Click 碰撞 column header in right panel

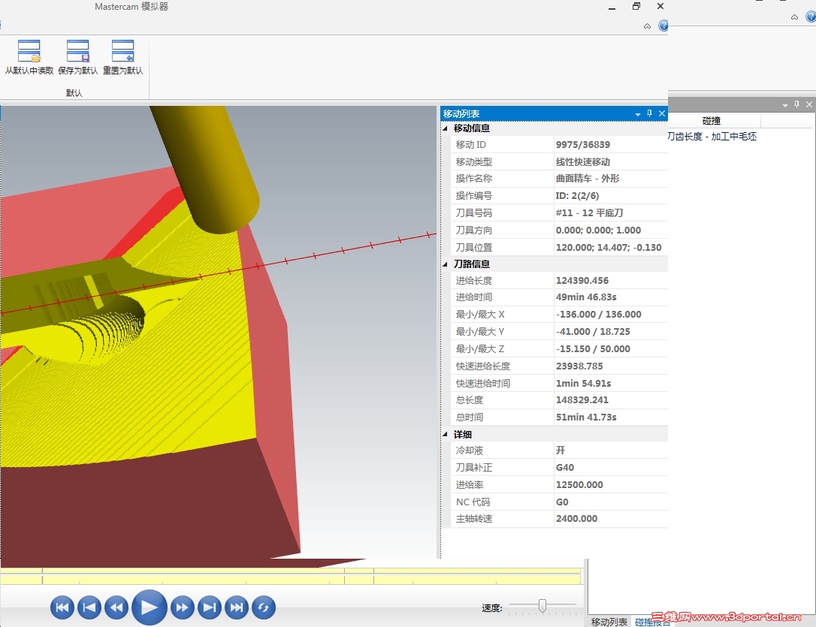point(712,121)
